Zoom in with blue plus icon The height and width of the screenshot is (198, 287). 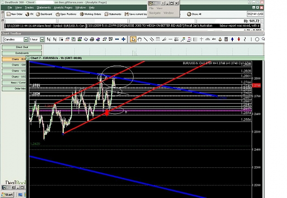coord(124,39)
